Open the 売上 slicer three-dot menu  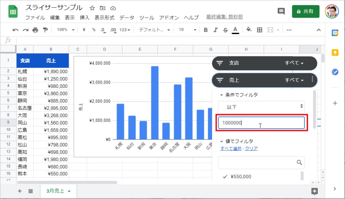coord(312,79)
